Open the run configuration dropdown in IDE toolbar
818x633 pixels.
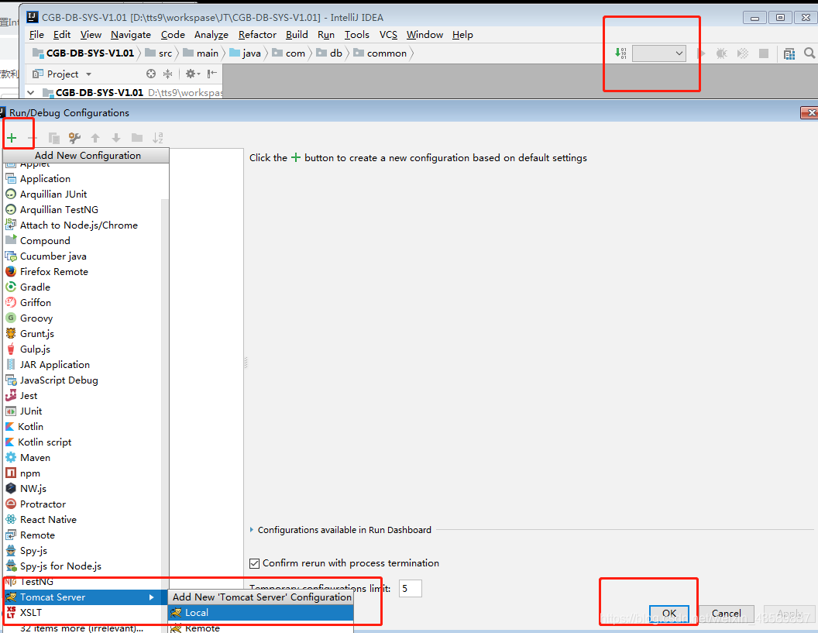pos(659,53)
